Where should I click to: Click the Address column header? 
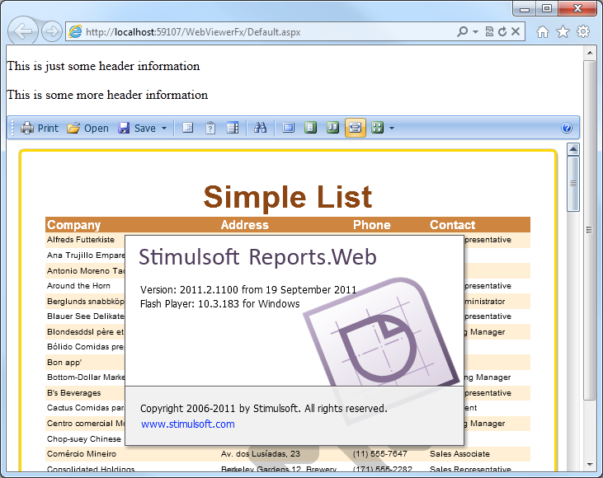tap(245, 225)
